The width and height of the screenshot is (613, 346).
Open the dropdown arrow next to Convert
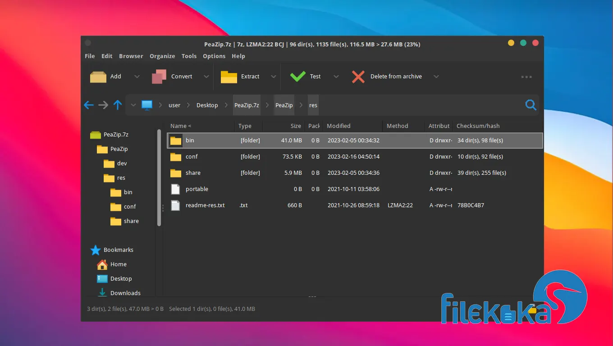[206, 77]
